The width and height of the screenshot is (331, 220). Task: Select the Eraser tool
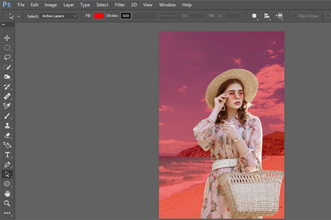coord(7,135)
